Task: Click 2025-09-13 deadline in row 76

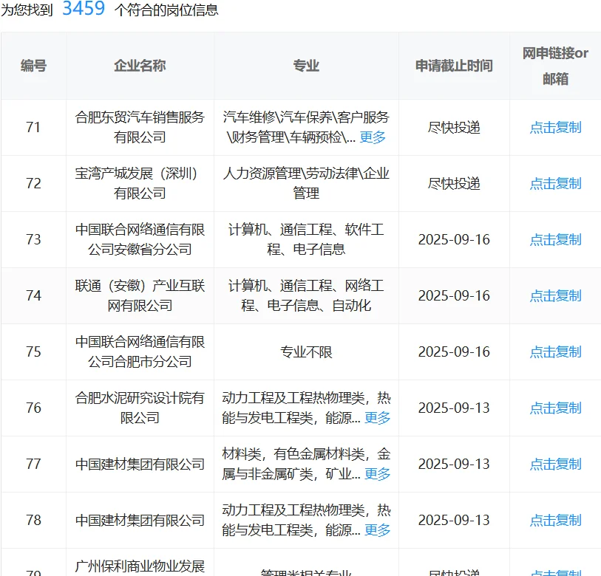Action: [x=454, y=408]
